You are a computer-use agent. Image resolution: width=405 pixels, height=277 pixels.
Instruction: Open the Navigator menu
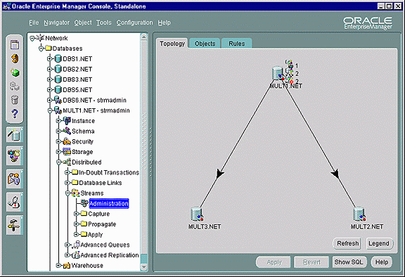tap(56, 22)
